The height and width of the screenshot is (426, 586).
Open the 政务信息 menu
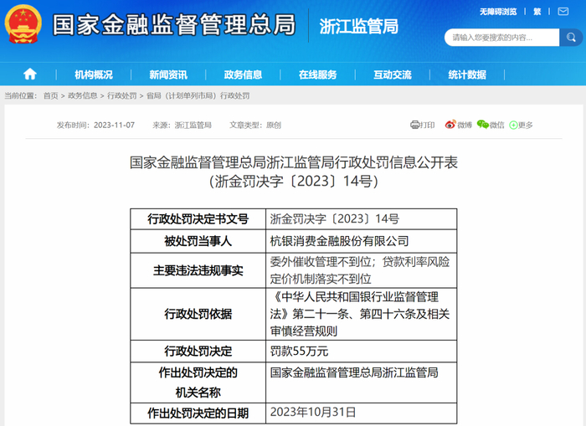coord(243,74)
